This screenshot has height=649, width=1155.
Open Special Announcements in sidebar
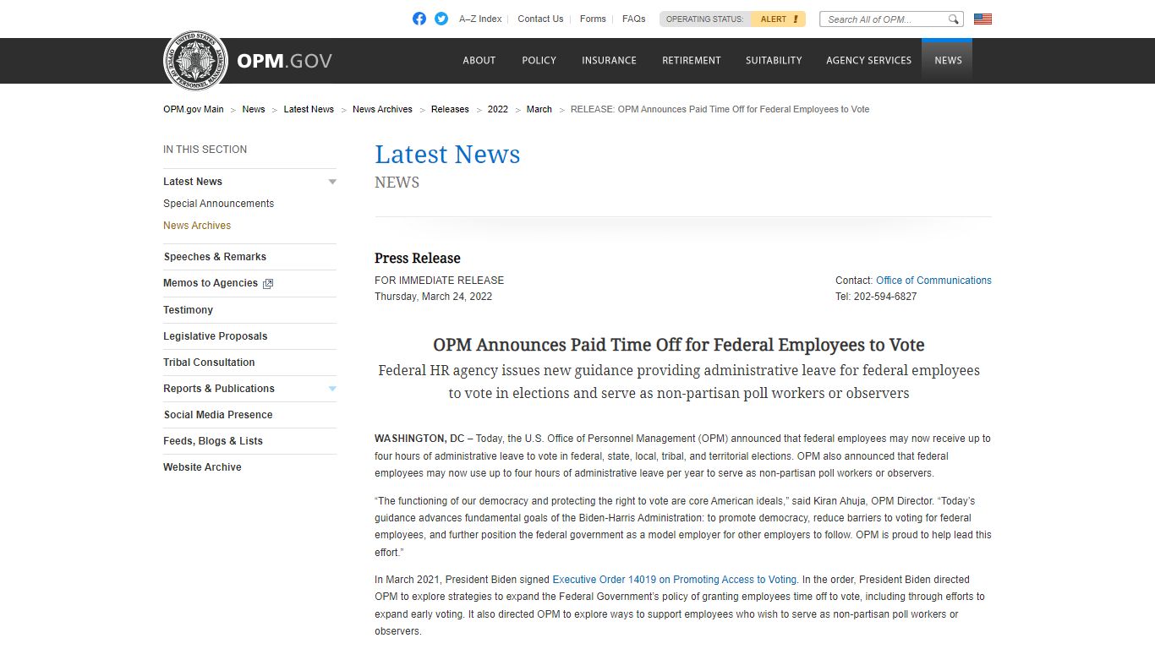click(x=218, y=204)
